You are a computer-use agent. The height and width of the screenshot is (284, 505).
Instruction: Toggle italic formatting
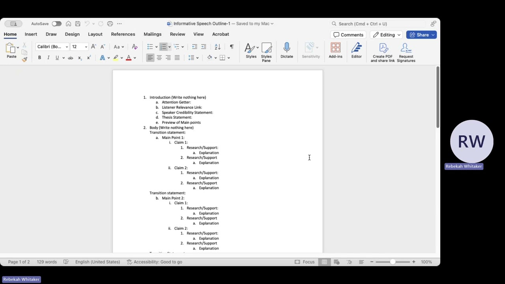48,58
